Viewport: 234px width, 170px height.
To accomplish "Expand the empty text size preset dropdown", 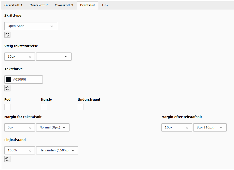I will pos(54,57).
